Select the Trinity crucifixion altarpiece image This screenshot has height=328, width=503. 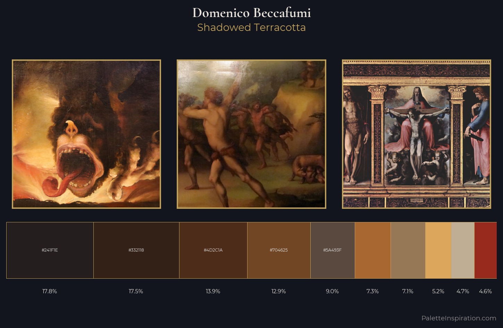click(x=417, y=134)
